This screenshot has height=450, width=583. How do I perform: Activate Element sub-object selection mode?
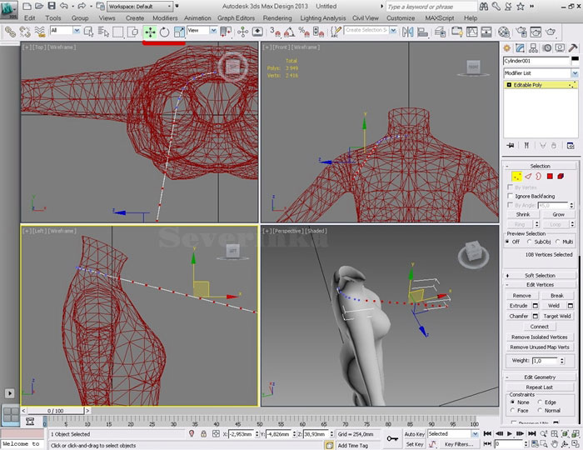561,176
